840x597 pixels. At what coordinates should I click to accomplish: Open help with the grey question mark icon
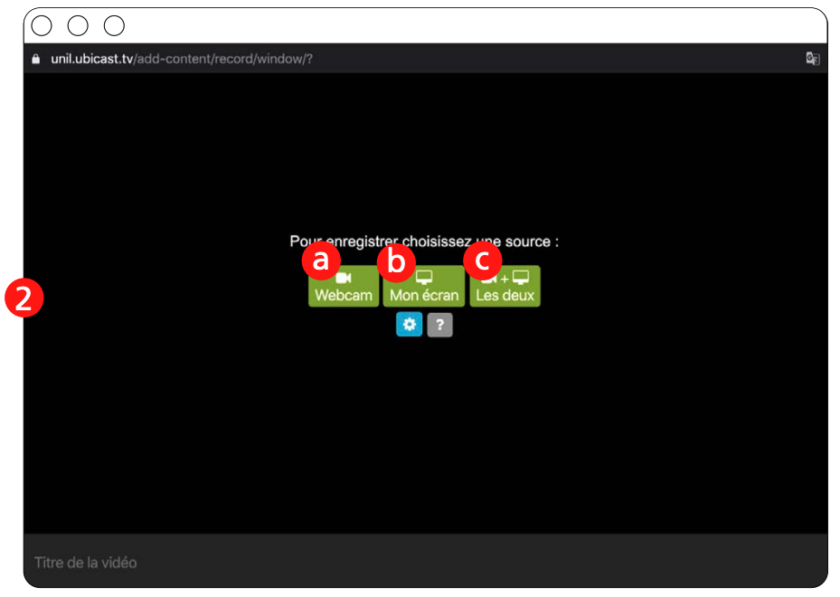[x=439, y=324]
